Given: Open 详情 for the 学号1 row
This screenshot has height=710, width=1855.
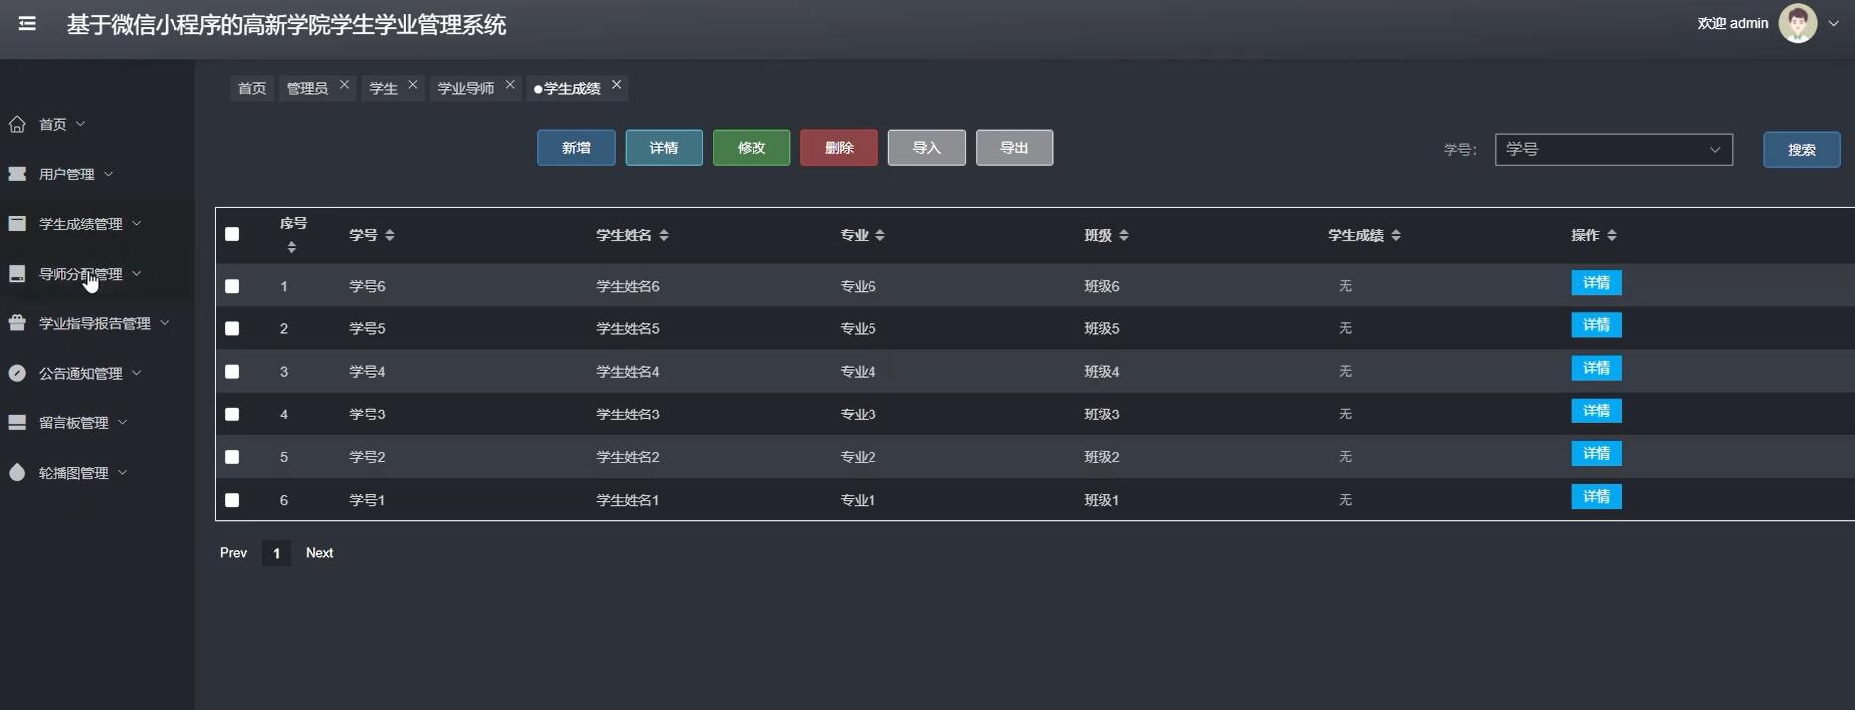Looking at the screenshot, I should pyautogui.click(x=1596, y=496).
